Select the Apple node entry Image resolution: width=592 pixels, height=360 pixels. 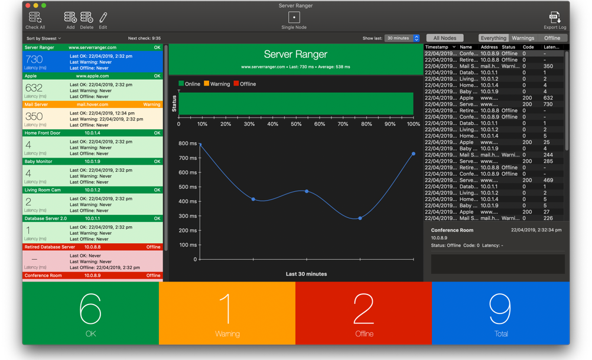(93, 87)
